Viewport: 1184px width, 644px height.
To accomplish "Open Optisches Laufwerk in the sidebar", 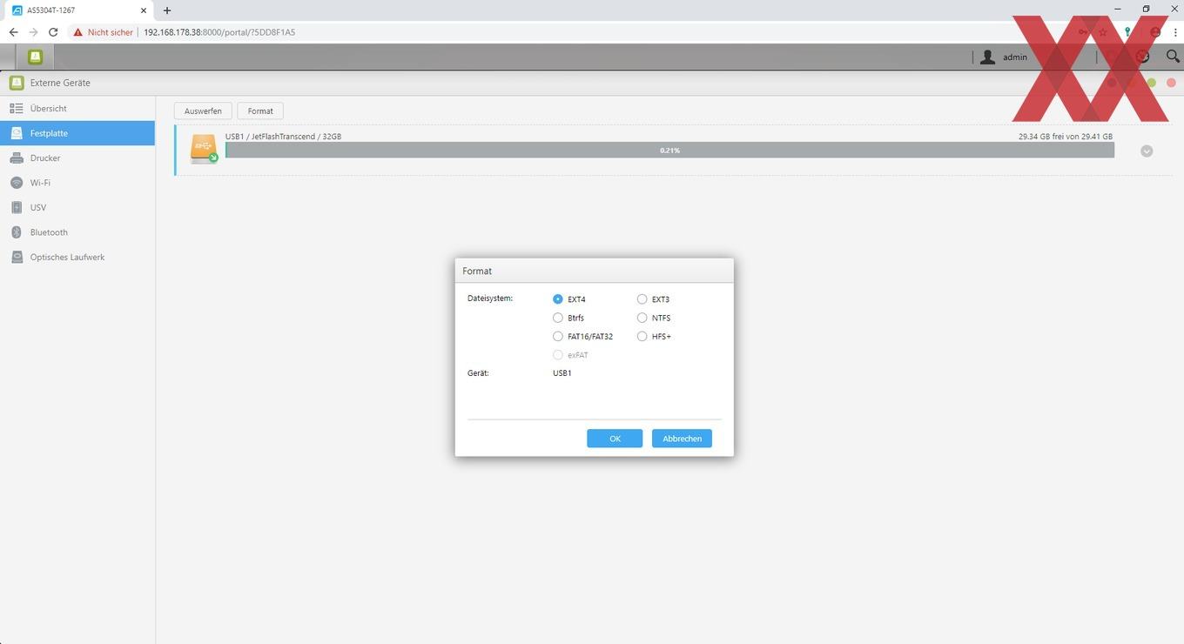I will [x=77, y=258].
